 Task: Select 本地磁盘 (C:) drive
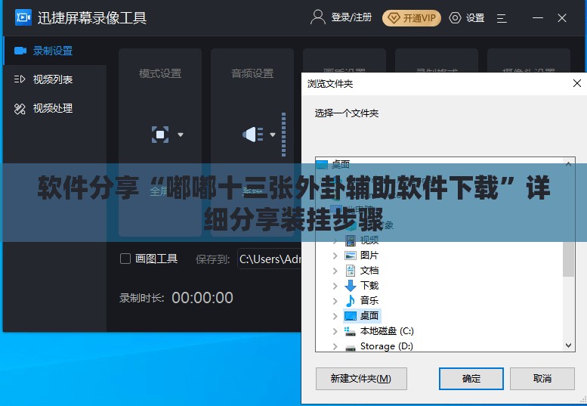[x=387, y=331]
